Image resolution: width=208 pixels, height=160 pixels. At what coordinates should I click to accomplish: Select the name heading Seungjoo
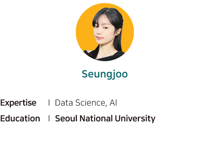[x=105, y=74]
